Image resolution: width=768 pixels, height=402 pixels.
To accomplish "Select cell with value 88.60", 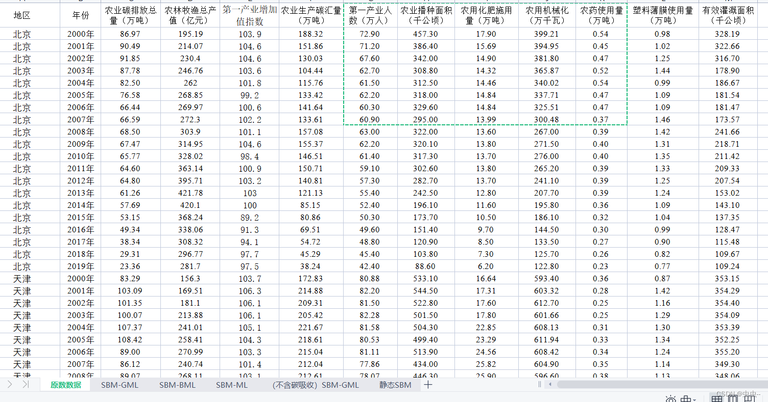I will (x=426, y=266).
